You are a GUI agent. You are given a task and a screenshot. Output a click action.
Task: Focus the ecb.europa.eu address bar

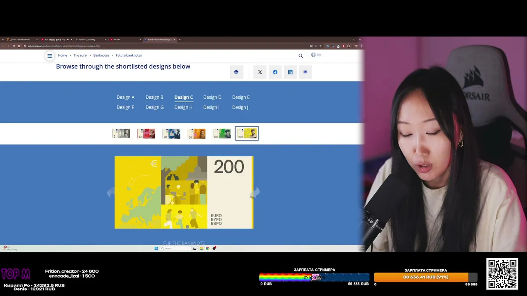(165, 46)
